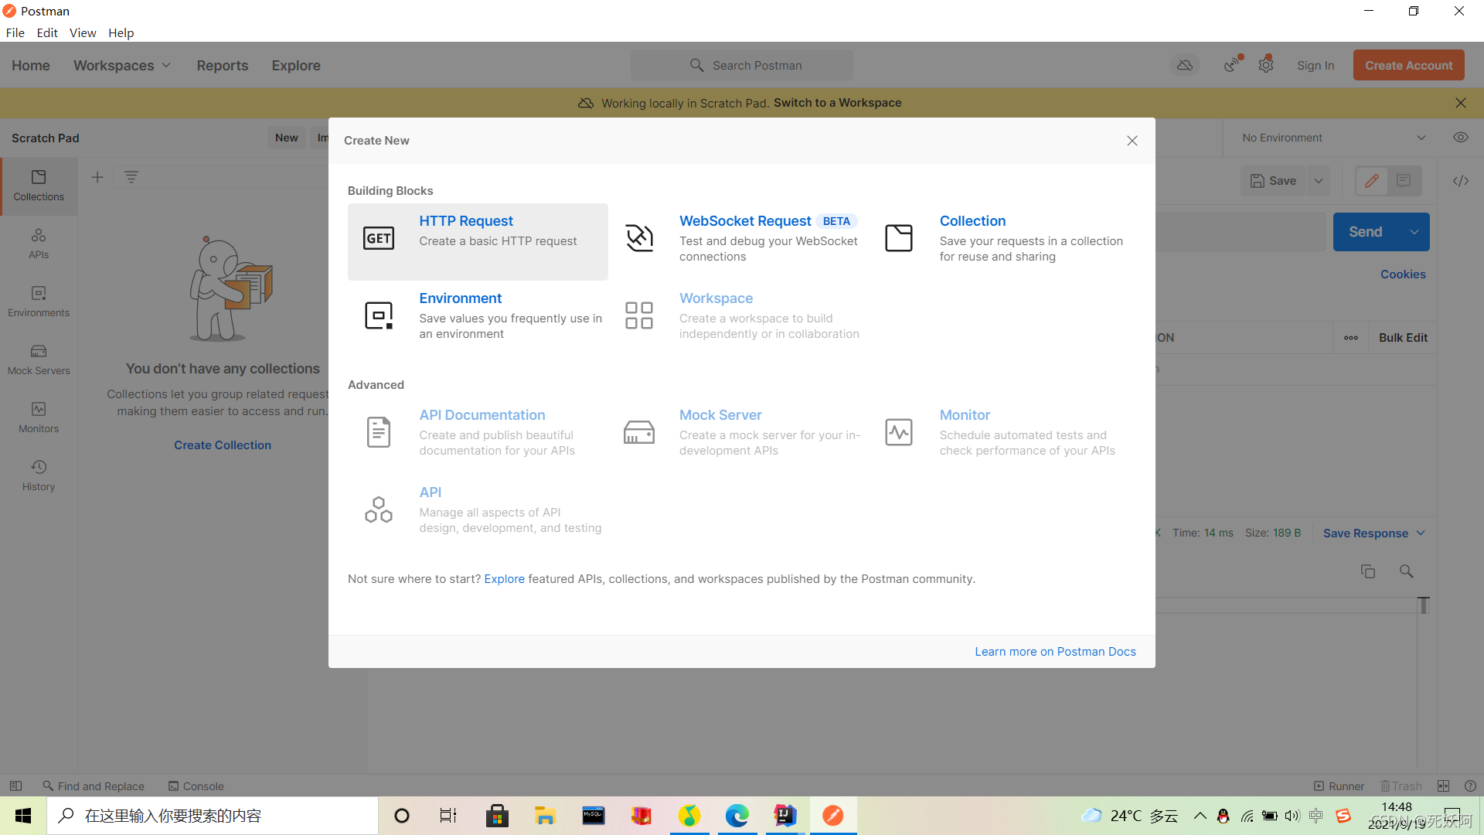Viewport: 1484px width, 835px height.
Task: Select the HTTP Request GET icon
Action: pyautogui.click(x=379, y=238)
